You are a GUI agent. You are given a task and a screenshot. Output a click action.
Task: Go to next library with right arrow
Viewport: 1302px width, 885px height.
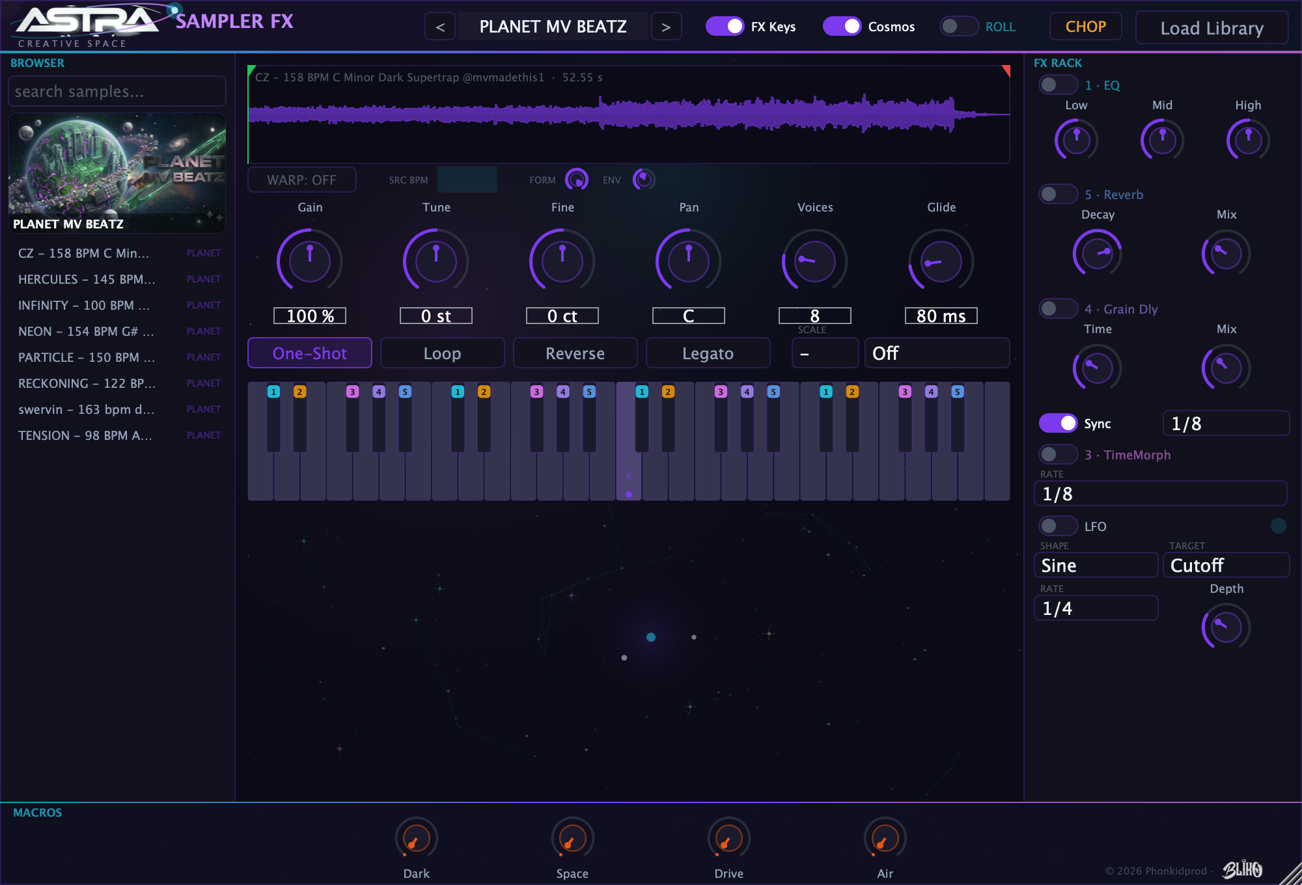(x=666, y=27)
